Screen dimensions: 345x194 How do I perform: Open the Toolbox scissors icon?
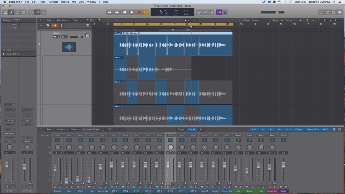[43, 12]
